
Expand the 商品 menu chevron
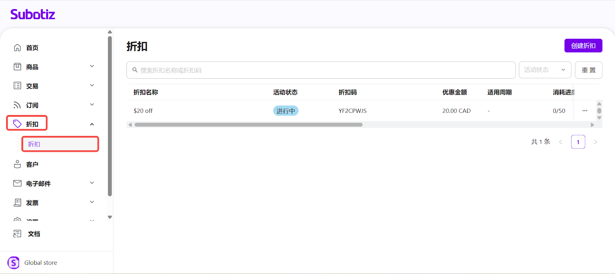tap(92, 66)
